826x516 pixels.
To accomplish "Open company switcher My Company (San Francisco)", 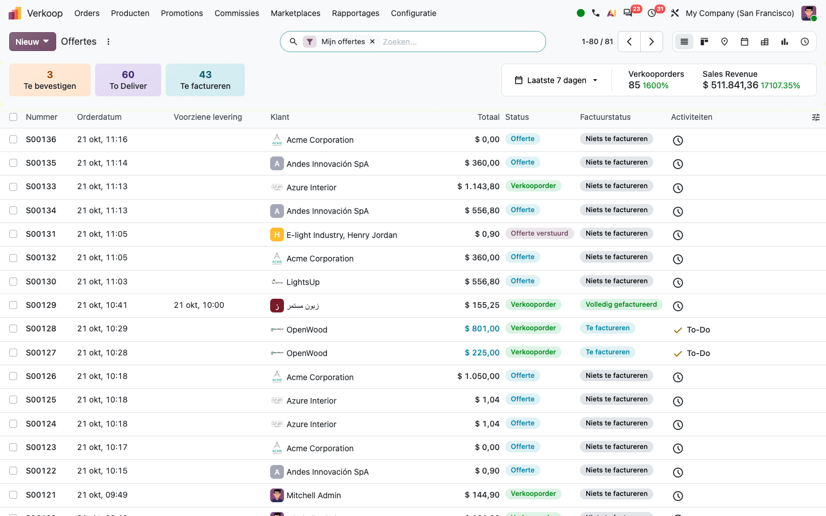I will (740, 13).
